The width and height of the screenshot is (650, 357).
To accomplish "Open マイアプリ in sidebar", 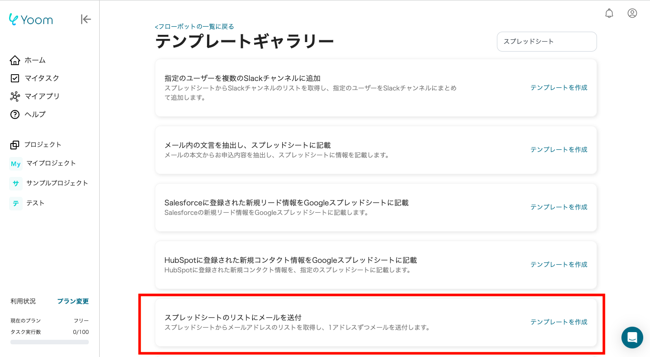I will [42, 96].
